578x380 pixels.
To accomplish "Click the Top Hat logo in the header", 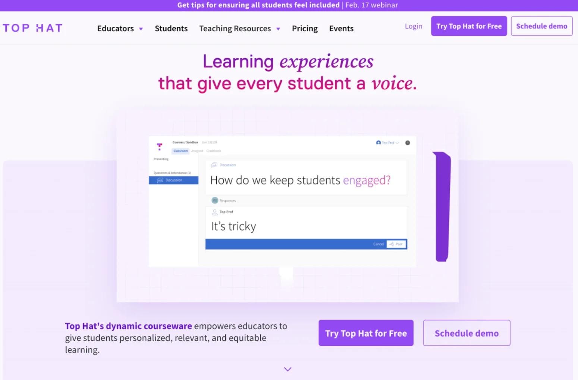I will 33,27.
